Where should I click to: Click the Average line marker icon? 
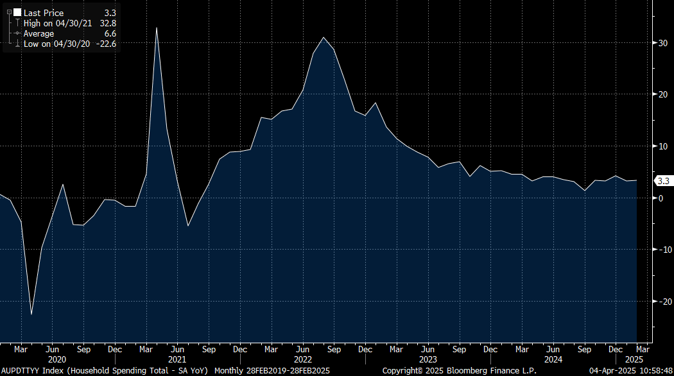tap(17, 33)
